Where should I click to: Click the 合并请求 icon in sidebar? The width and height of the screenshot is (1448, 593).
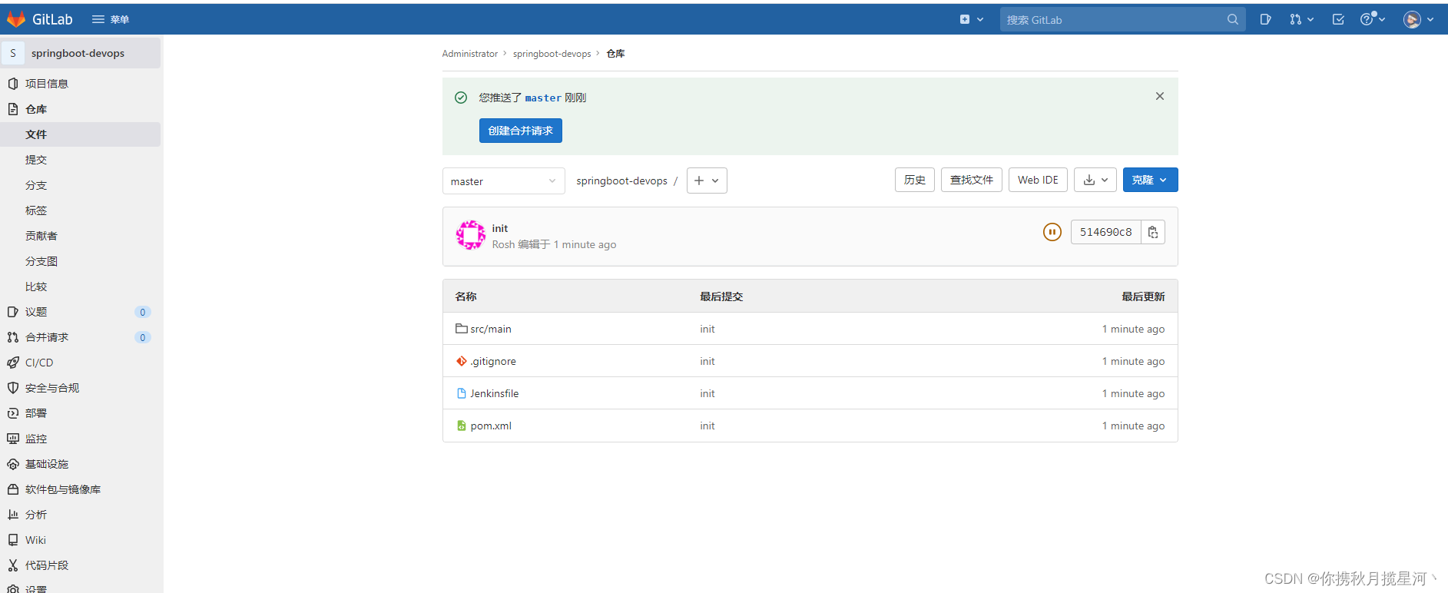pos(13,337)
